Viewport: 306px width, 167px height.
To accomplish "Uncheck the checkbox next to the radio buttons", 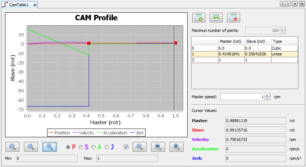I will [126, 147].
